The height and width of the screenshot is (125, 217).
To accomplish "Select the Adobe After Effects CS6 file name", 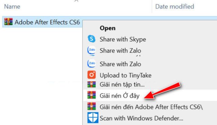I will [x=47, y=22].
